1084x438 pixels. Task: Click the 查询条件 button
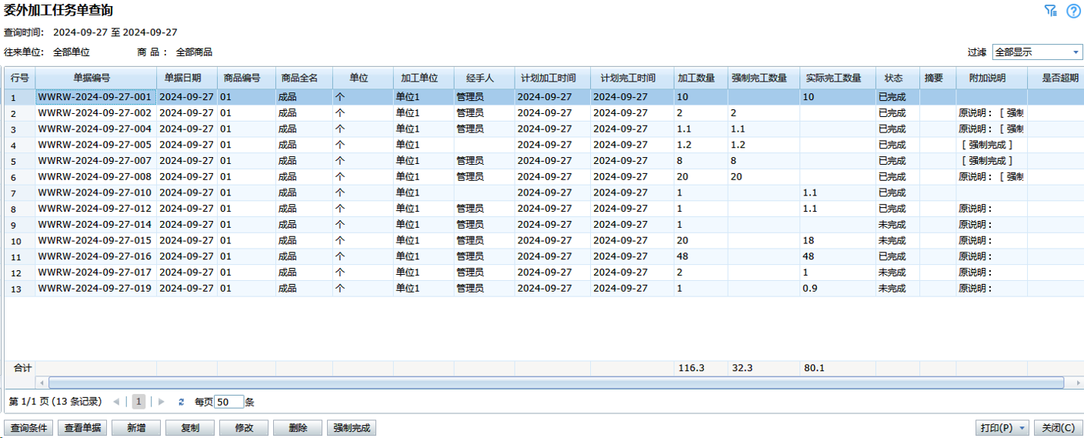pyautogui.click(x=28, y=428)
